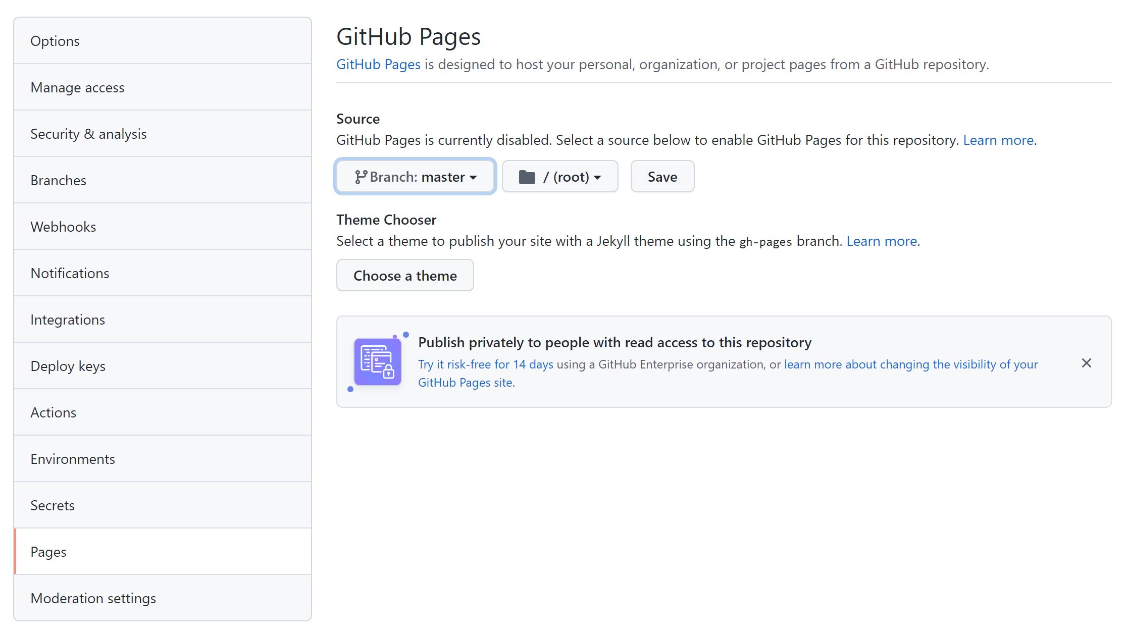Go to Security & analysis settings
The height and width of the screenshot is (635, 1126).
[163, 134]
